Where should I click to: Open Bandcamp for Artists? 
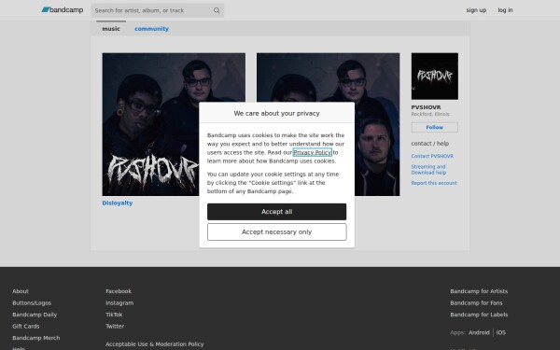coord(479,291)
